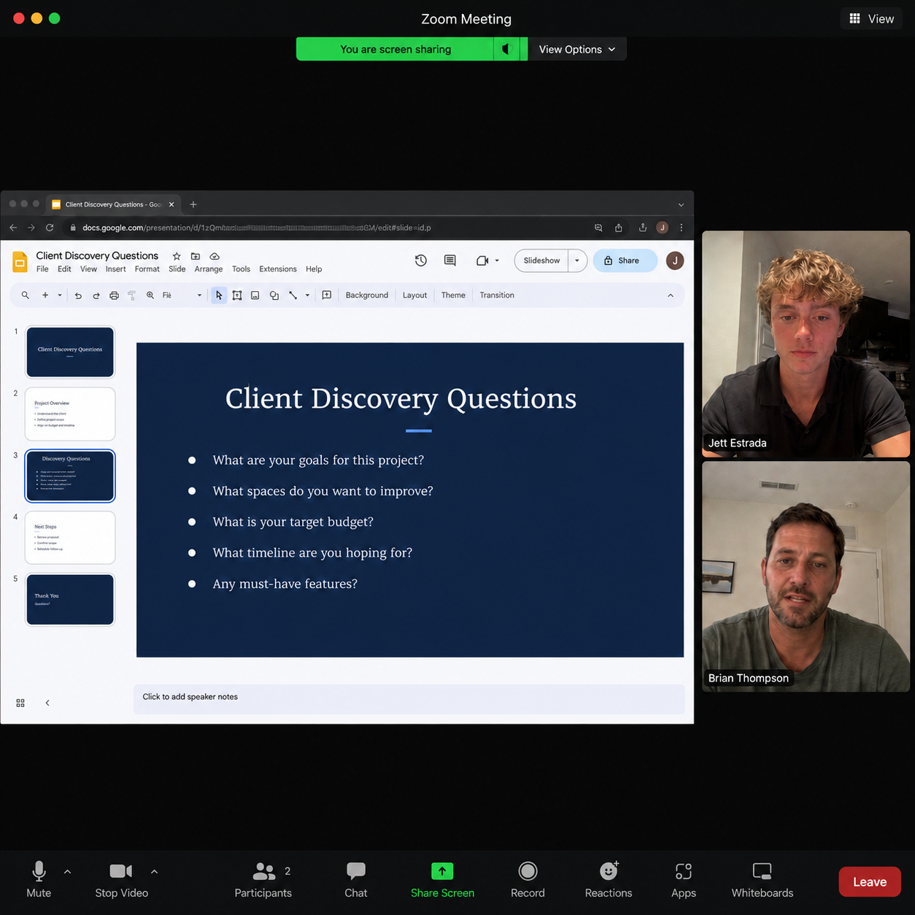
Task: Open the Insert menu
Action: pyautogui.click(x=115, y=269)
